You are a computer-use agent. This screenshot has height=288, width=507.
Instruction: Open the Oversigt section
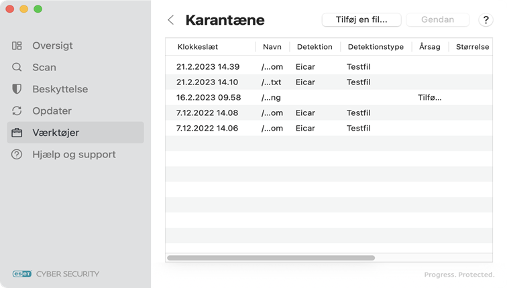[x=75, y=46]
